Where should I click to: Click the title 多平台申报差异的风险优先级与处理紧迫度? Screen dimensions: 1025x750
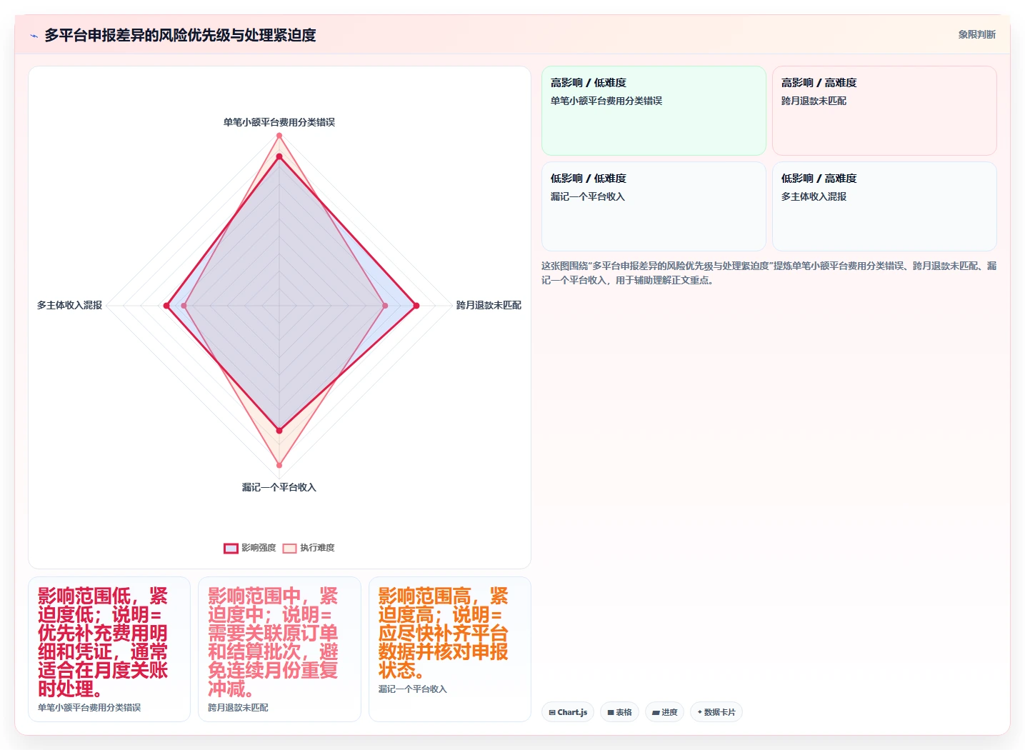tap(180, 35)
